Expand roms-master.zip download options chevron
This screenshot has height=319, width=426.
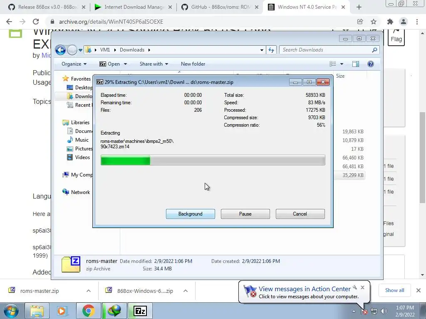click(89, 291)
